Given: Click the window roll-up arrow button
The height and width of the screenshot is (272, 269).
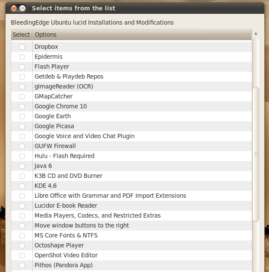Looking at the screenshot, I should coord(22,8).
